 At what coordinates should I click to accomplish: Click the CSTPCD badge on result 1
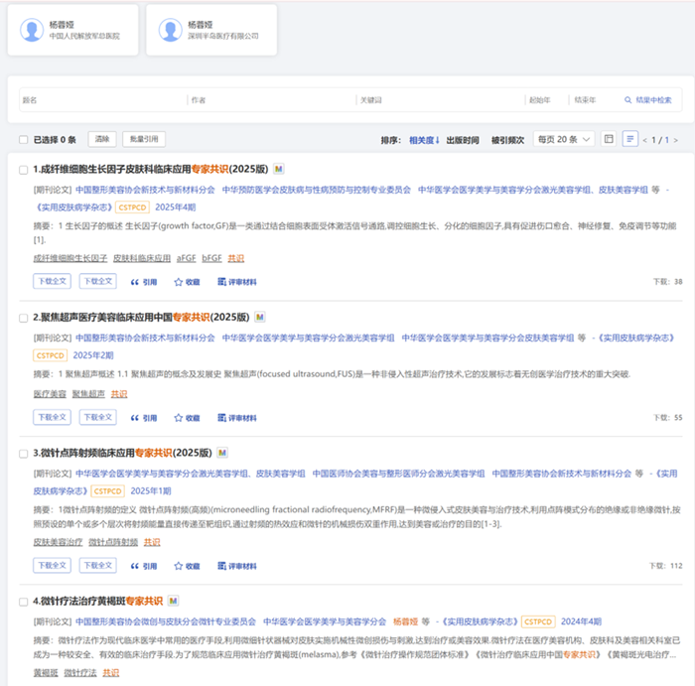[x=132, y=206]
